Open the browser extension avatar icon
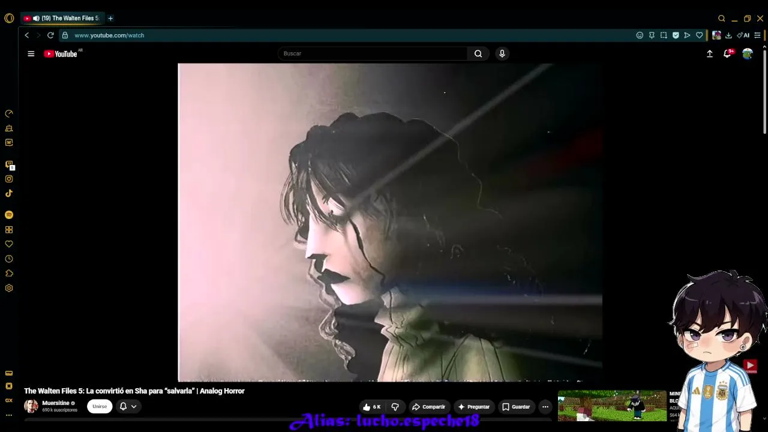This screenshot has width=768, height=432. (716, 35)
